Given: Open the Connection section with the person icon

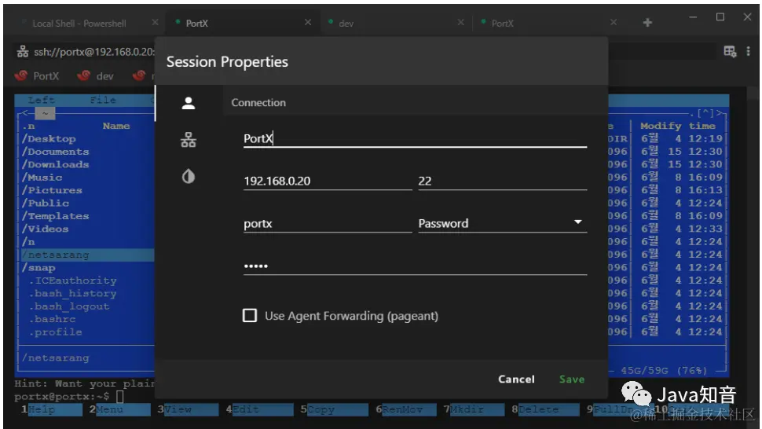Looking at the screenshot, I should 189,103.
